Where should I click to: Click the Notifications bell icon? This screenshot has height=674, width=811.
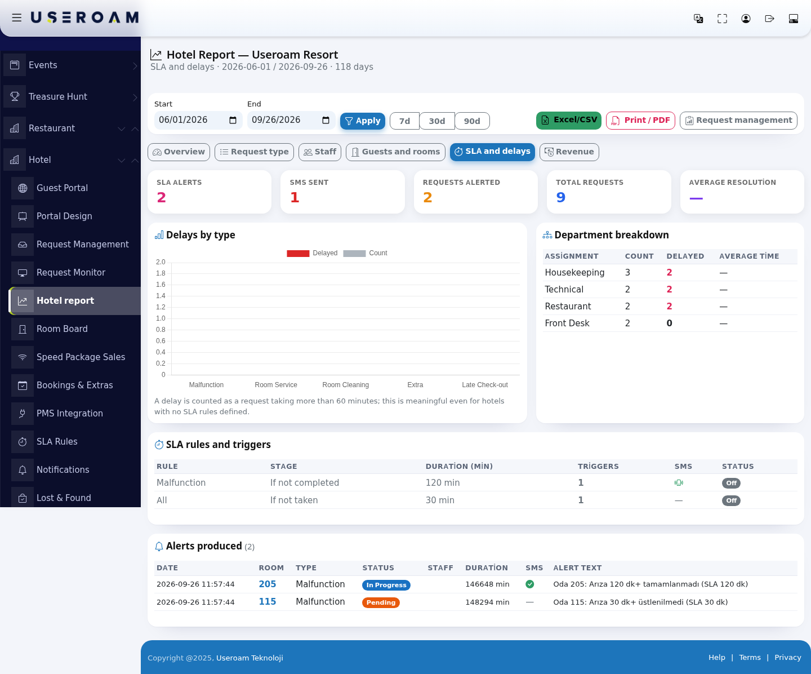[23, 470]
